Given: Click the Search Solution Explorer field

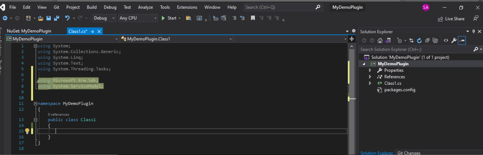Looking at the screenshot, I should point(416,49).
